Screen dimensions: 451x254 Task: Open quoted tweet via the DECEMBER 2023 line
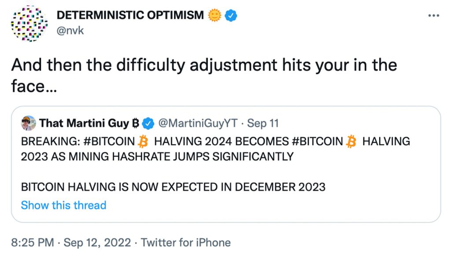[x=173, y=187]
